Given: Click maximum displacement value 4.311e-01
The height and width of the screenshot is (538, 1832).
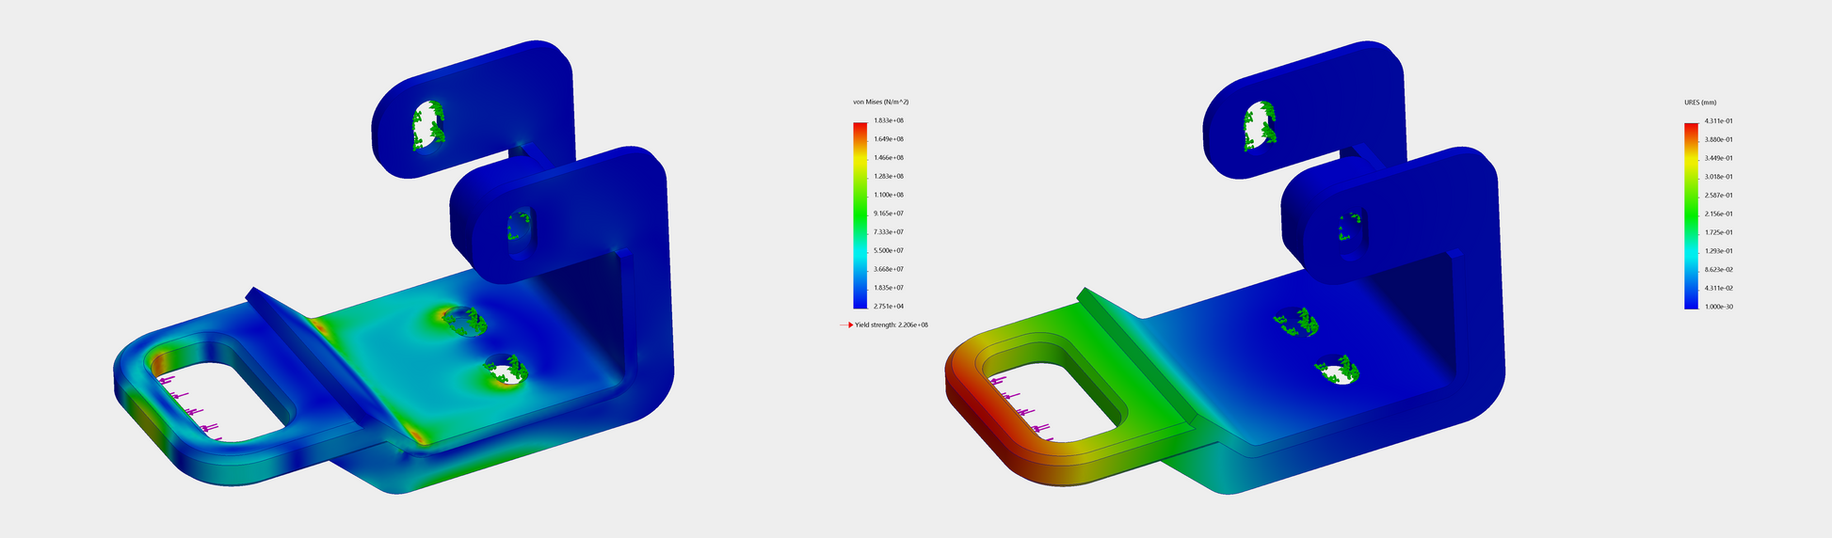Looking at the screenshot, I should pos(1719,120).
